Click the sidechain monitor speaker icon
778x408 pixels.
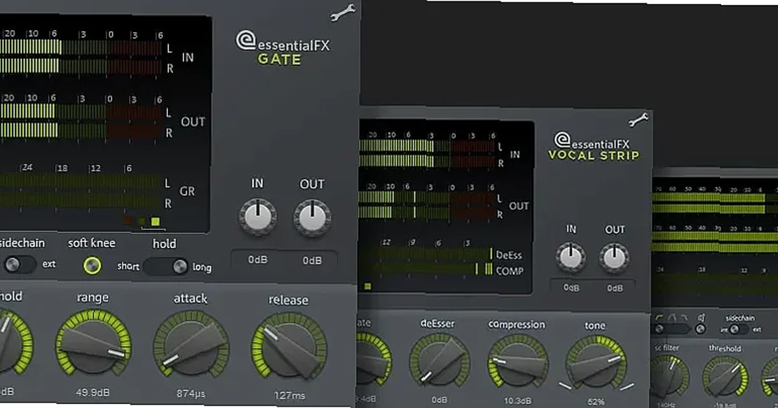(x=701, y=317)
